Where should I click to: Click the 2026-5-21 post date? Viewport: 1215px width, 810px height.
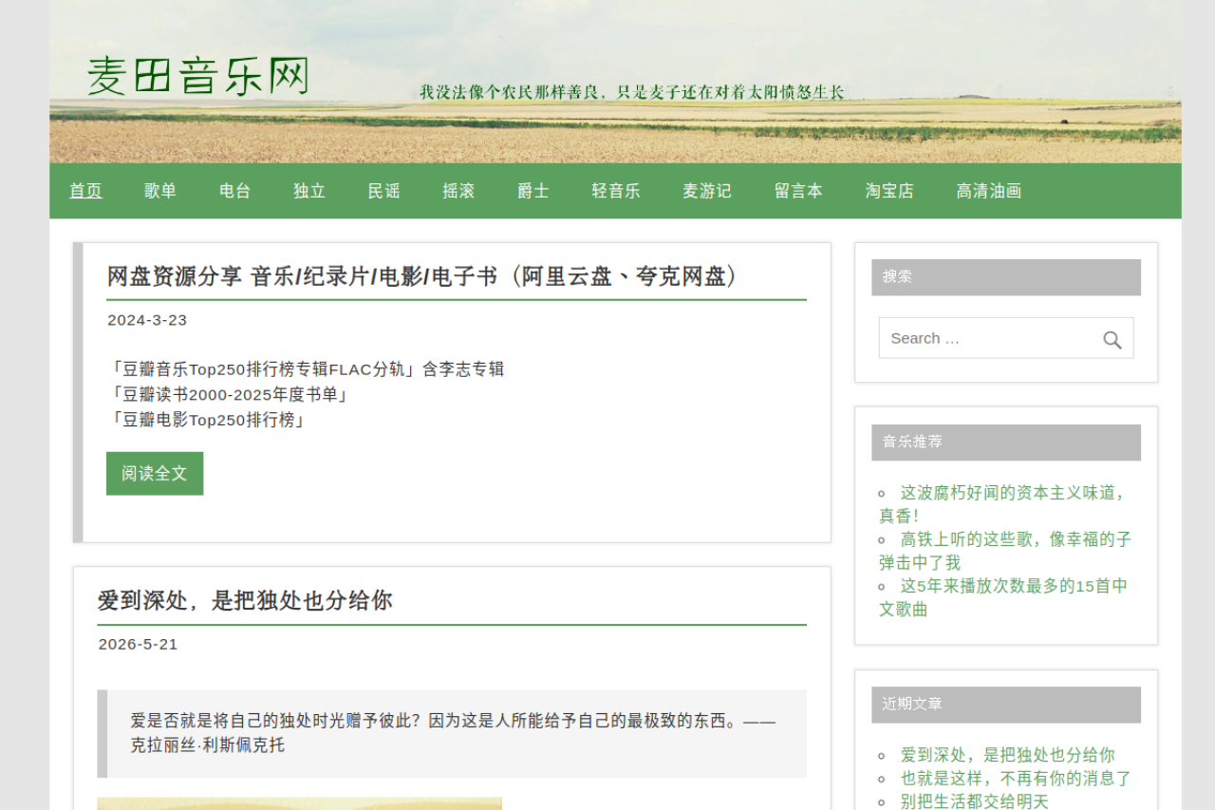click(139, 644)
